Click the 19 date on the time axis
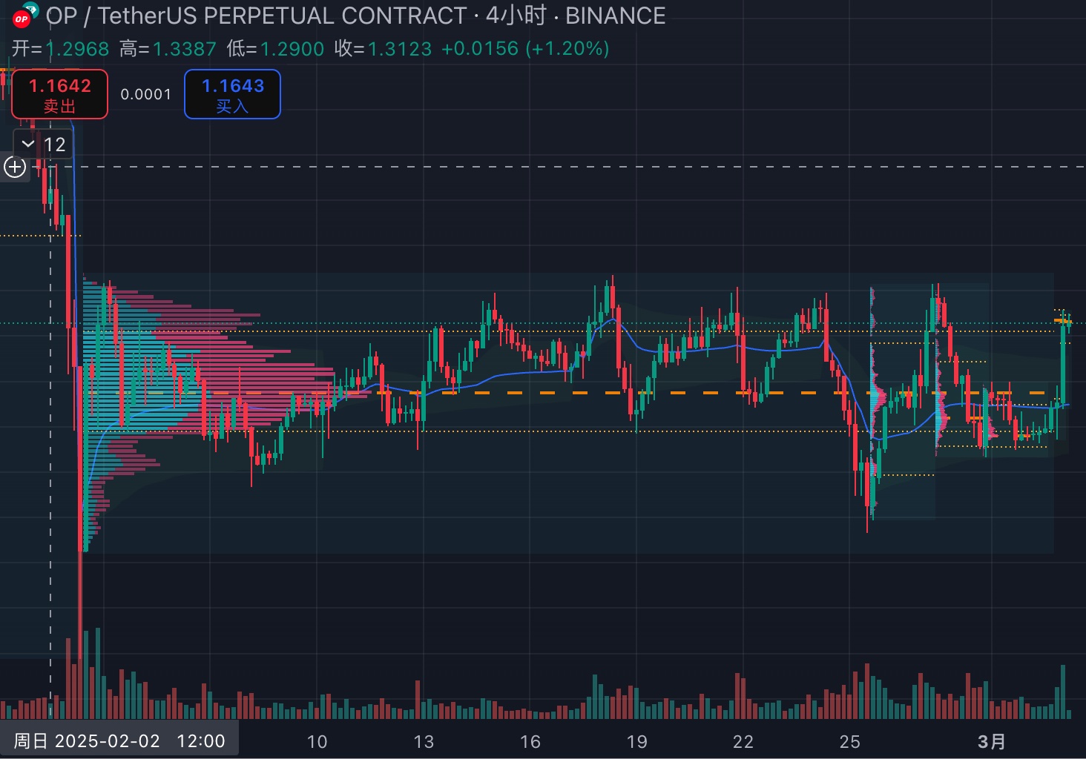The height and width of the screenshot is (759, 1086). pos(636,741)
